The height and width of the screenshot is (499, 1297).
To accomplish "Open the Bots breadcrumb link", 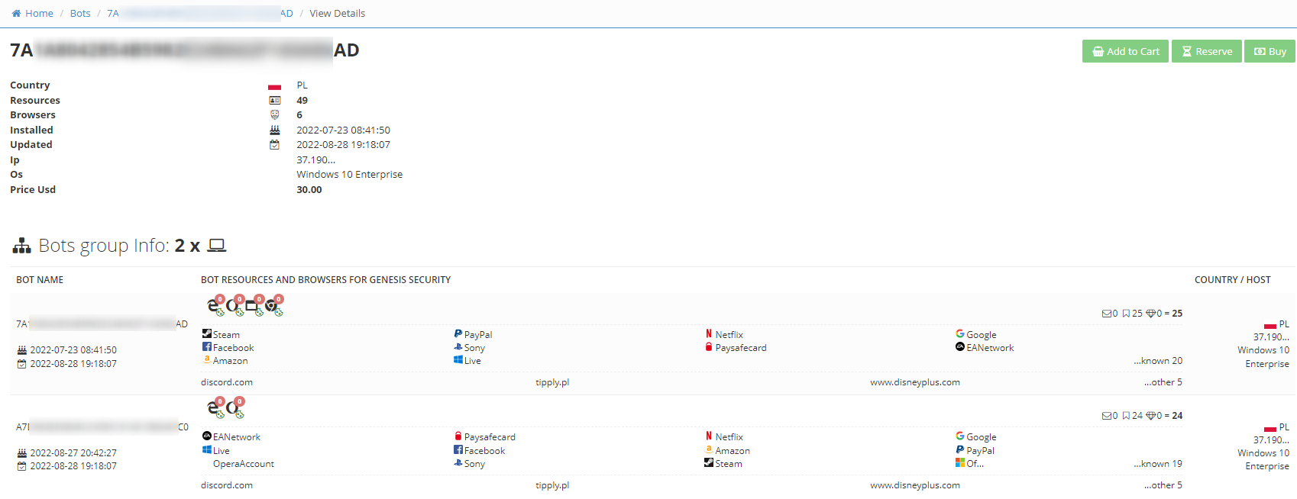I will (x=80, y=13).
